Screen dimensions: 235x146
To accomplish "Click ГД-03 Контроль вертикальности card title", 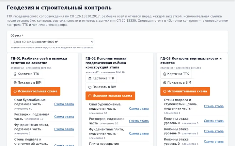I will click(x=191, y=61).
